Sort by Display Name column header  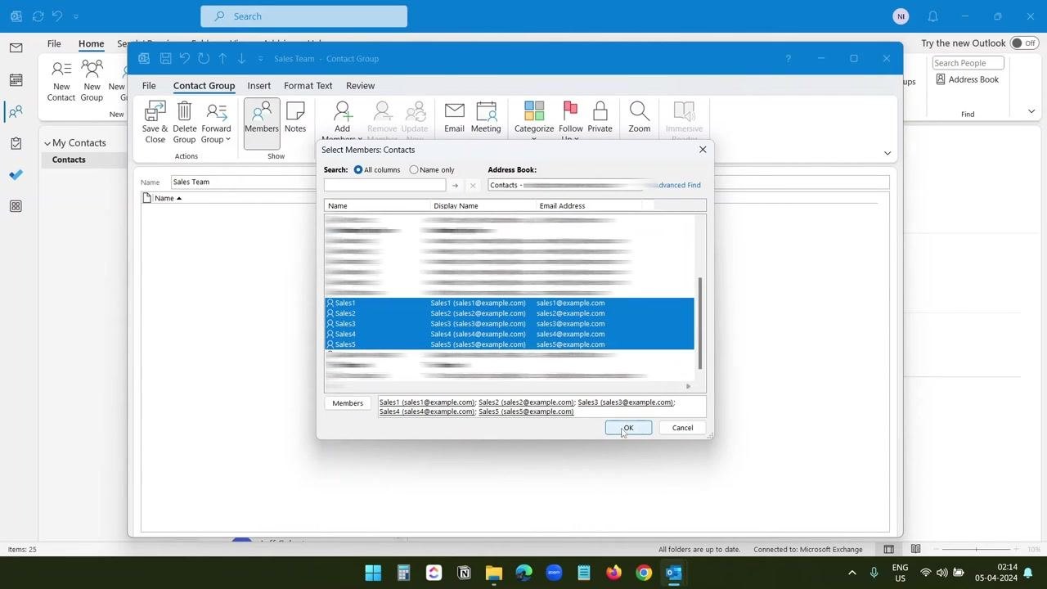pos(483,206)
